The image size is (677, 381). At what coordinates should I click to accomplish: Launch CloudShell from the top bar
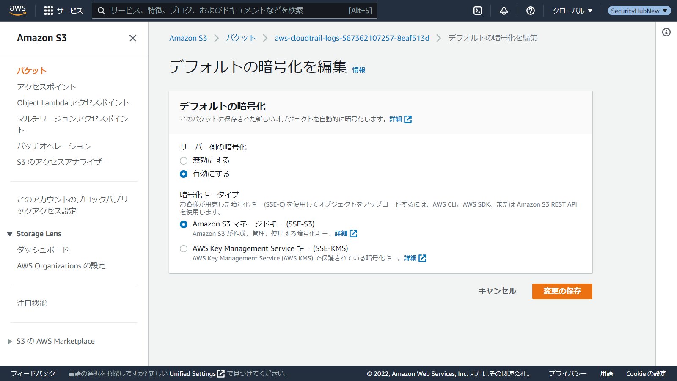coord(478,11)
